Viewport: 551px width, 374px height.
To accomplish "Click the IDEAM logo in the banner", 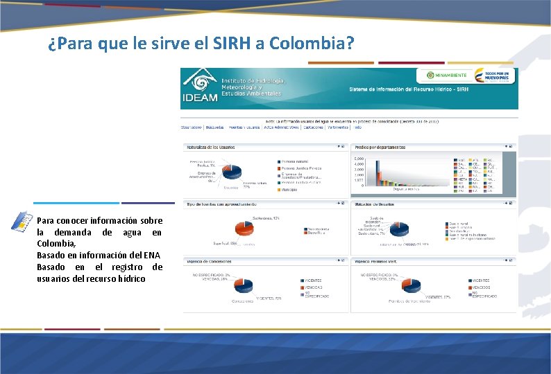I will click(200, 86).
